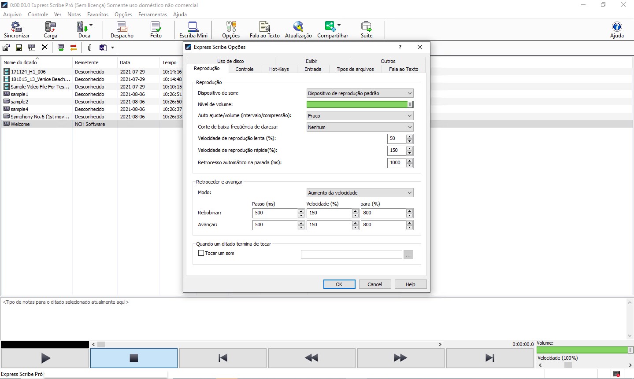
Task: Click the Sincronizar toolbar icon
Action: tap(17, 30)
